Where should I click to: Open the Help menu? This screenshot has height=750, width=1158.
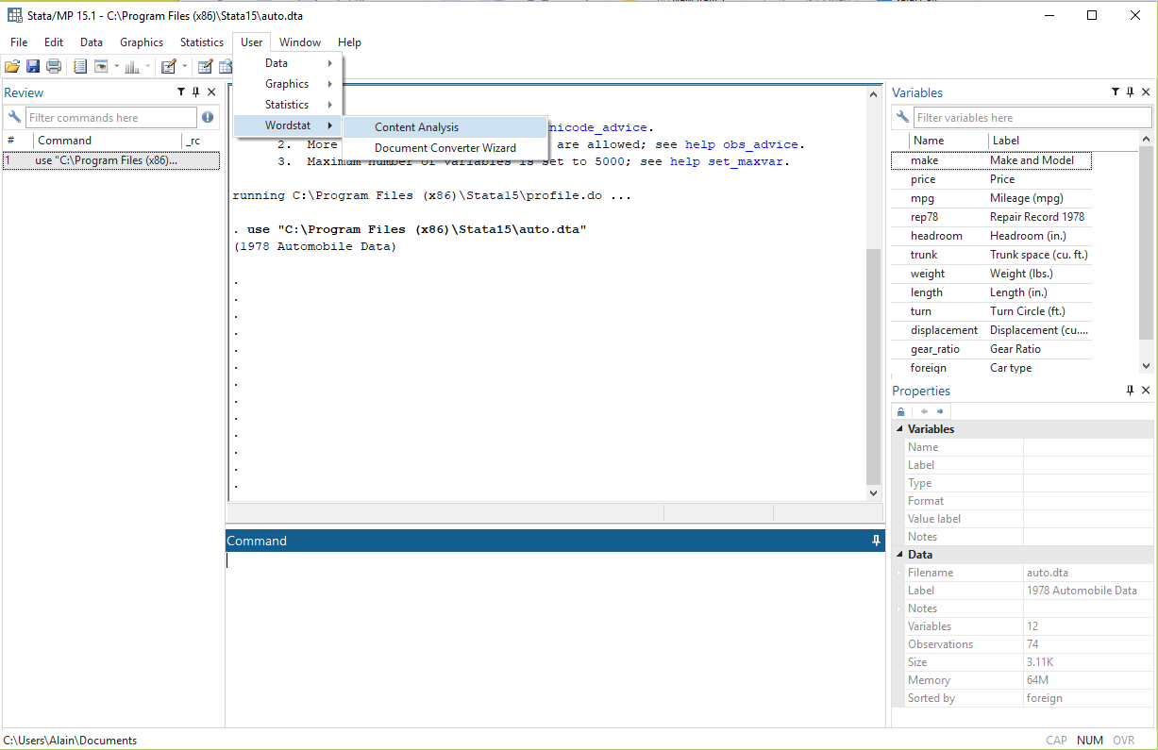(349, 42)
